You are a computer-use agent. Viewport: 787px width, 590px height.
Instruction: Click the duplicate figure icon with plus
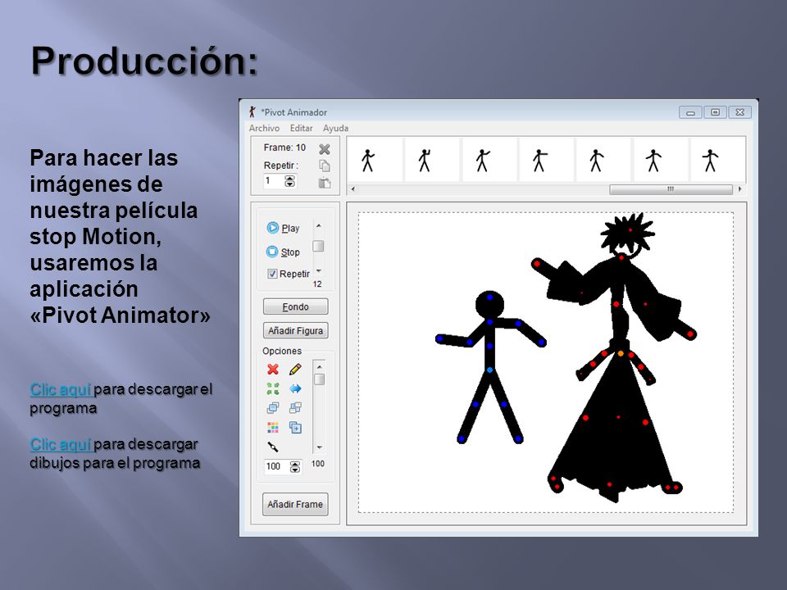click(x=296, y=428)
